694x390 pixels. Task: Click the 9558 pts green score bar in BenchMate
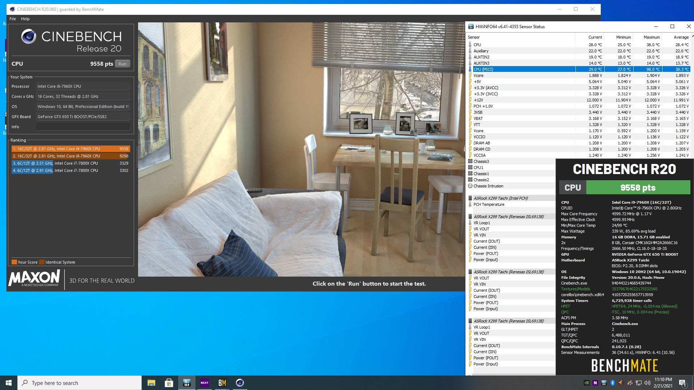638,188
